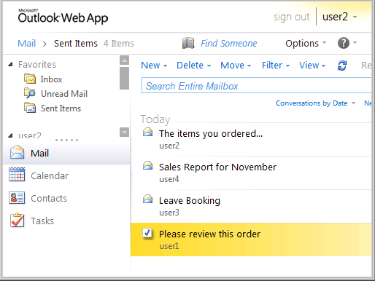
Task: Open Contacts via its card icon
Action: click(17, 197)
